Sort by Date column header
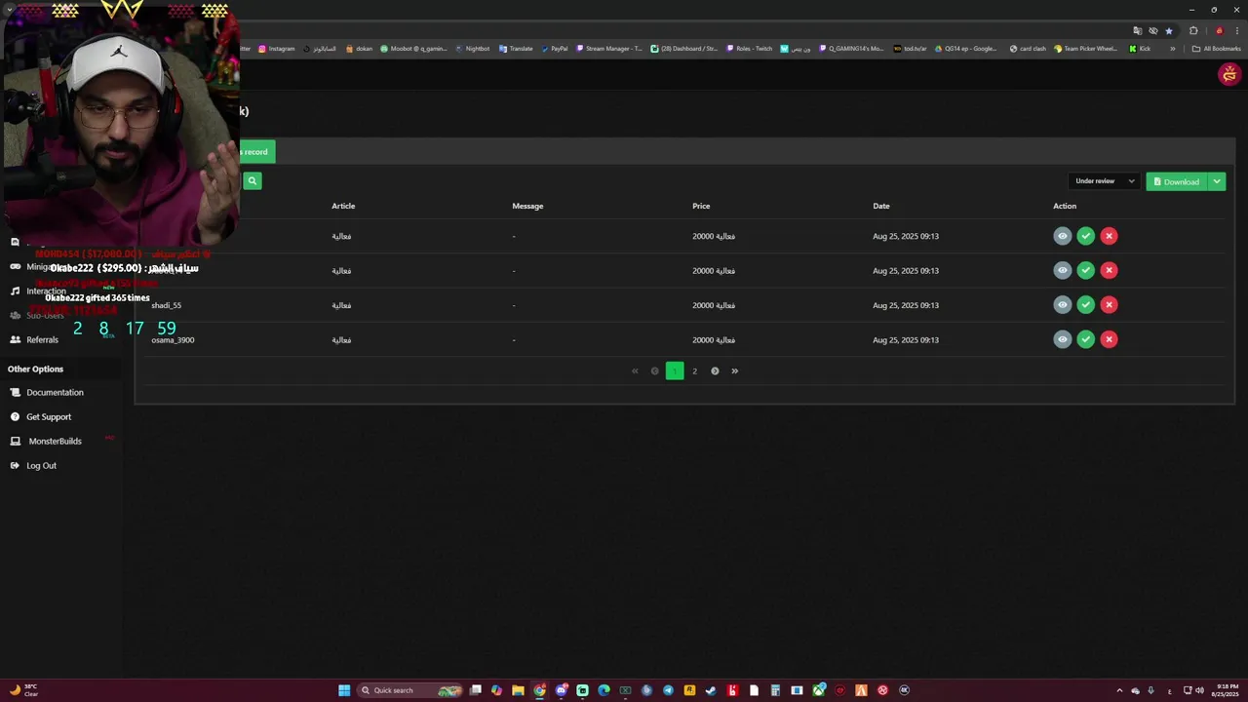 [x=881, y=206]
